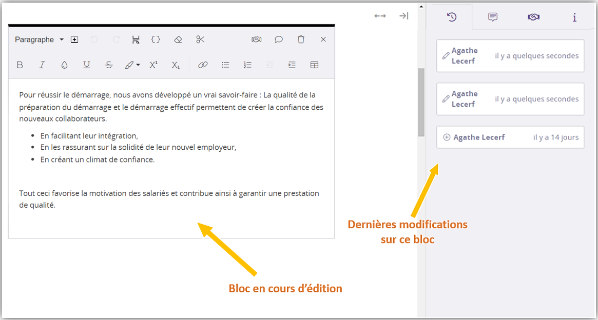Select the first Agathe Lecerf modification entry
Screen dimensions: 598x320
tap(510, 56)
